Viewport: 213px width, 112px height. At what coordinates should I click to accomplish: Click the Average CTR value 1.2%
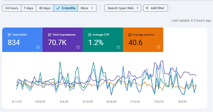(x=96, y=43)
